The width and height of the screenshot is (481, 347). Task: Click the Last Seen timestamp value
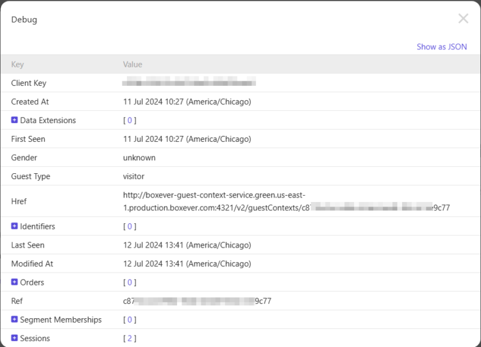pos(187,245)
